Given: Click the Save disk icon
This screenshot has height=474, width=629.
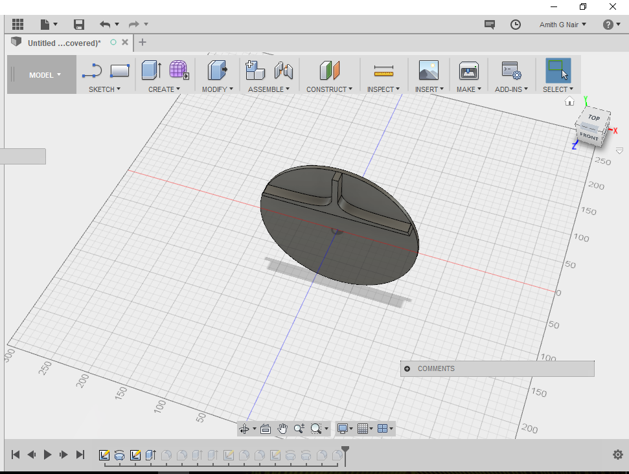Looking at the screenshot, I should click(79, 25).
